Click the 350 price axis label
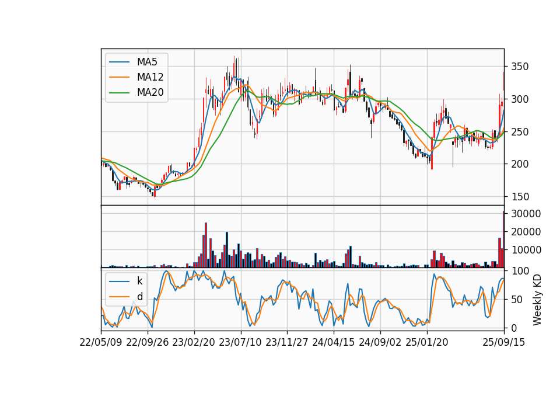This screenshot has width=560, height=403. click(520, 67)
